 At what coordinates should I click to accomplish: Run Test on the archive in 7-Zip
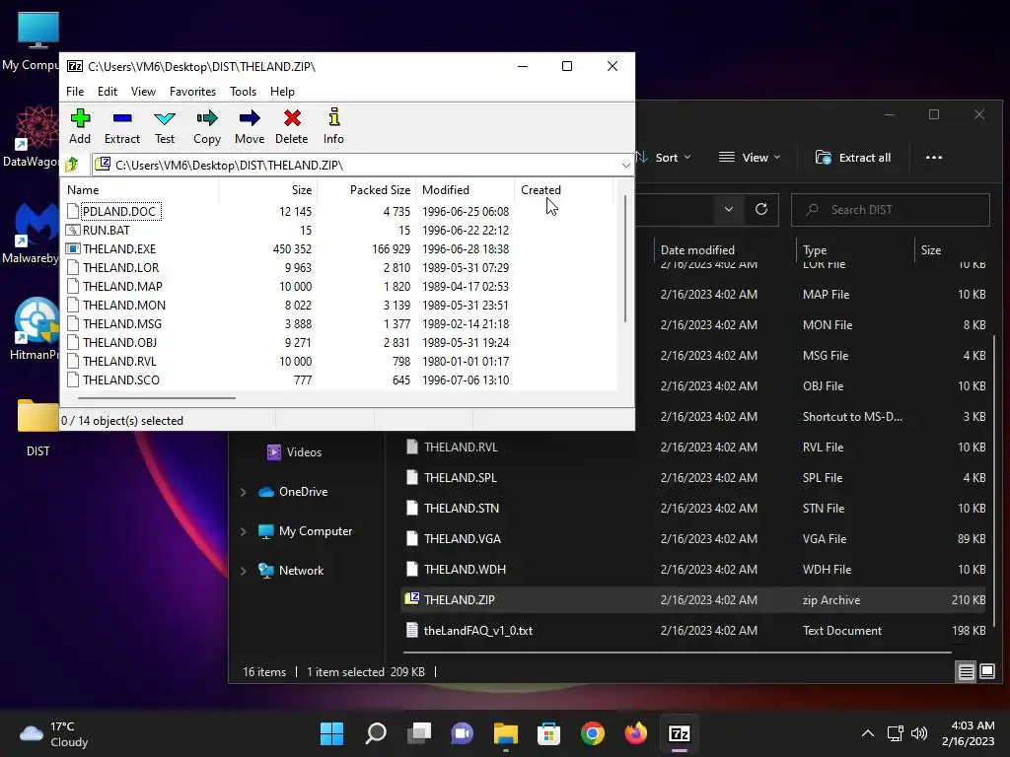point(165,126)
